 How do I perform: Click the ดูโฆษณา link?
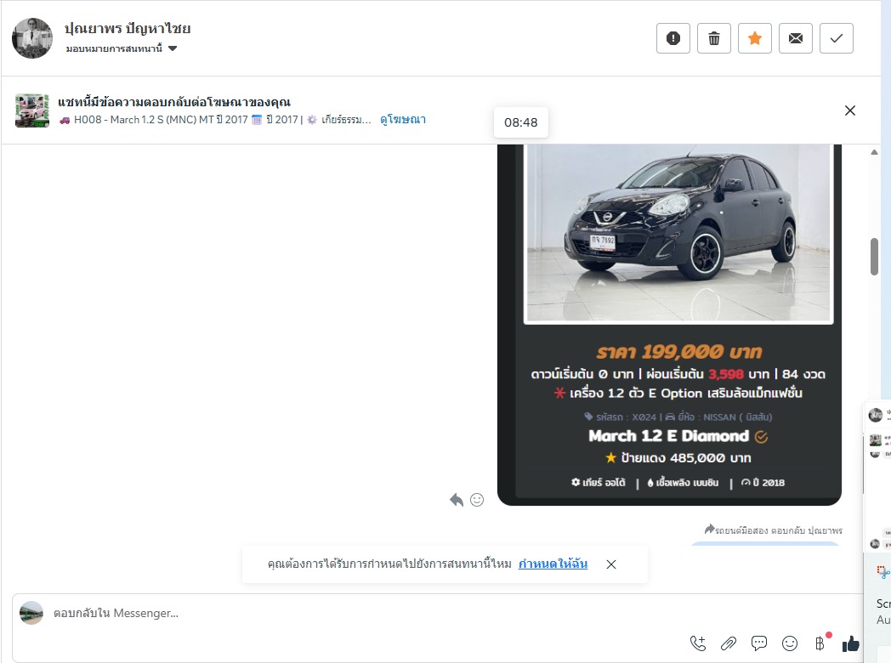tap(403, 119)
